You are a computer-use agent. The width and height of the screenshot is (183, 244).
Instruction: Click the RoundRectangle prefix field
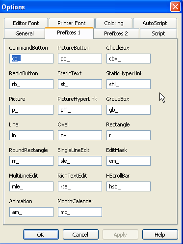coord(31,161)
